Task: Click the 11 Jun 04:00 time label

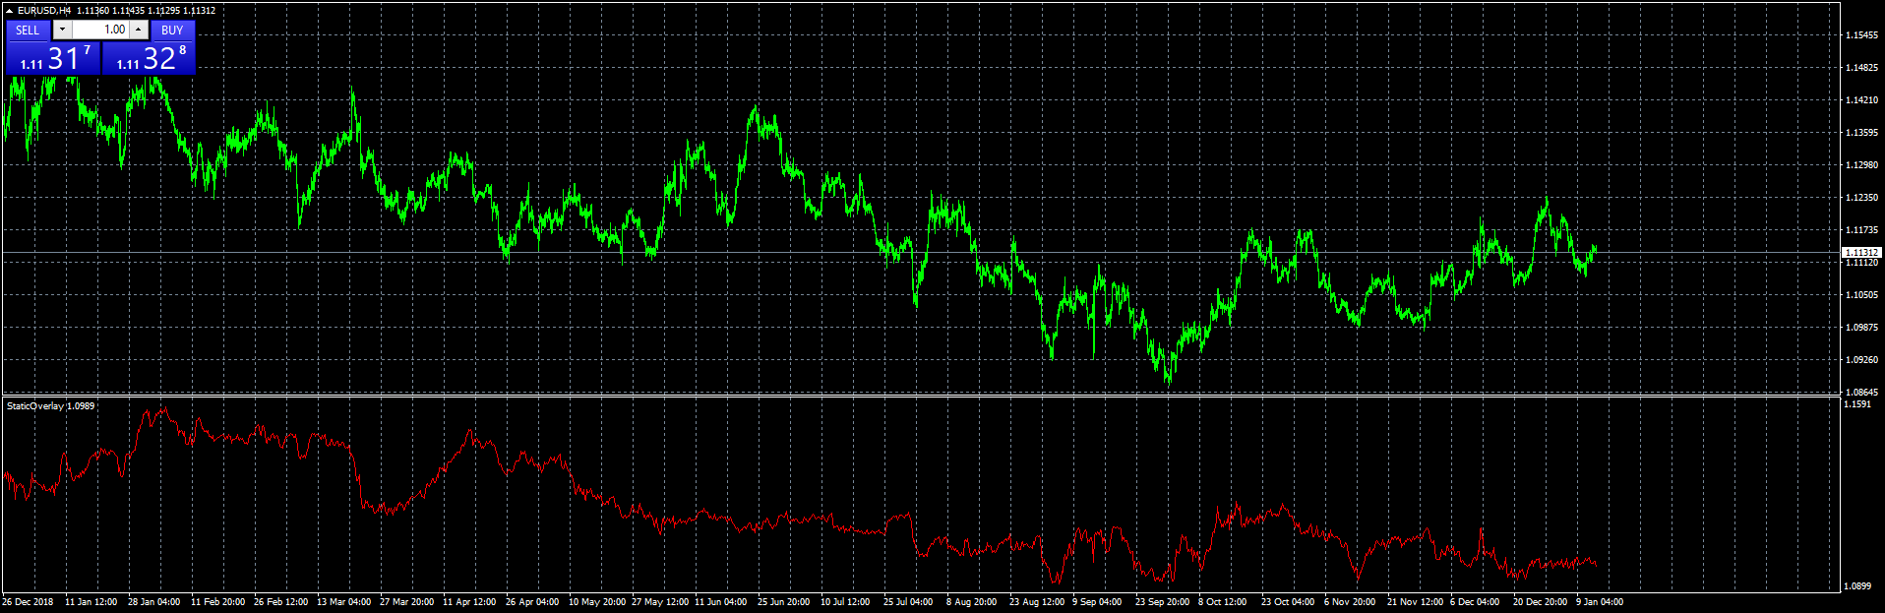Action: 720,602
